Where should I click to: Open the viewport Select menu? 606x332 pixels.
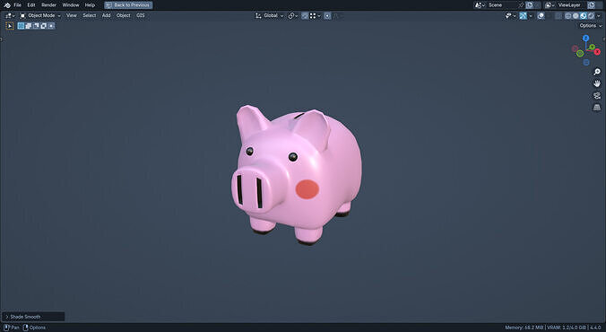coord(89,15)
